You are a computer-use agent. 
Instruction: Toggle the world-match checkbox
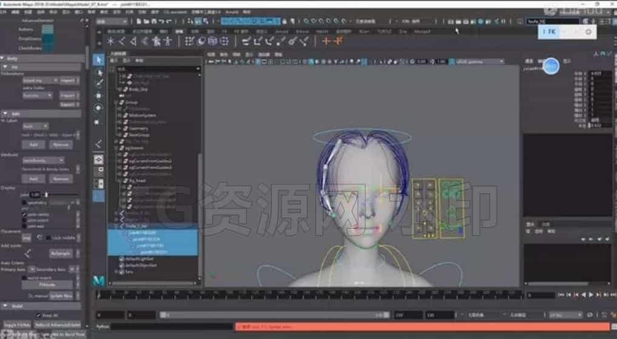coord(24,278)
